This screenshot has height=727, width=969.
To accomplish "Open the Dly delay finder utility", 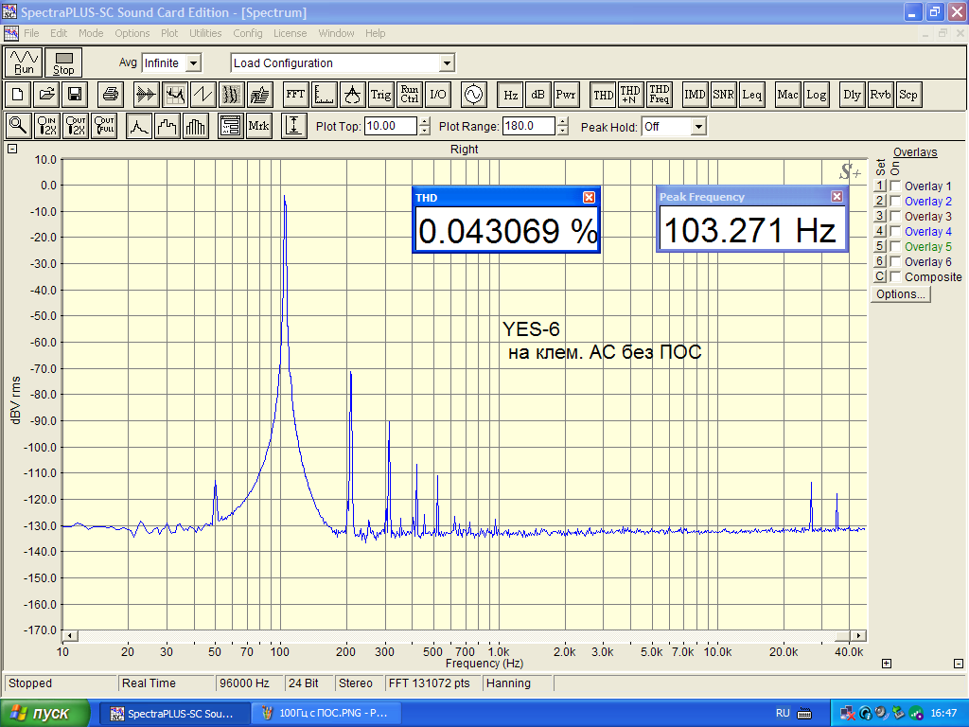I will pos(852,94).
